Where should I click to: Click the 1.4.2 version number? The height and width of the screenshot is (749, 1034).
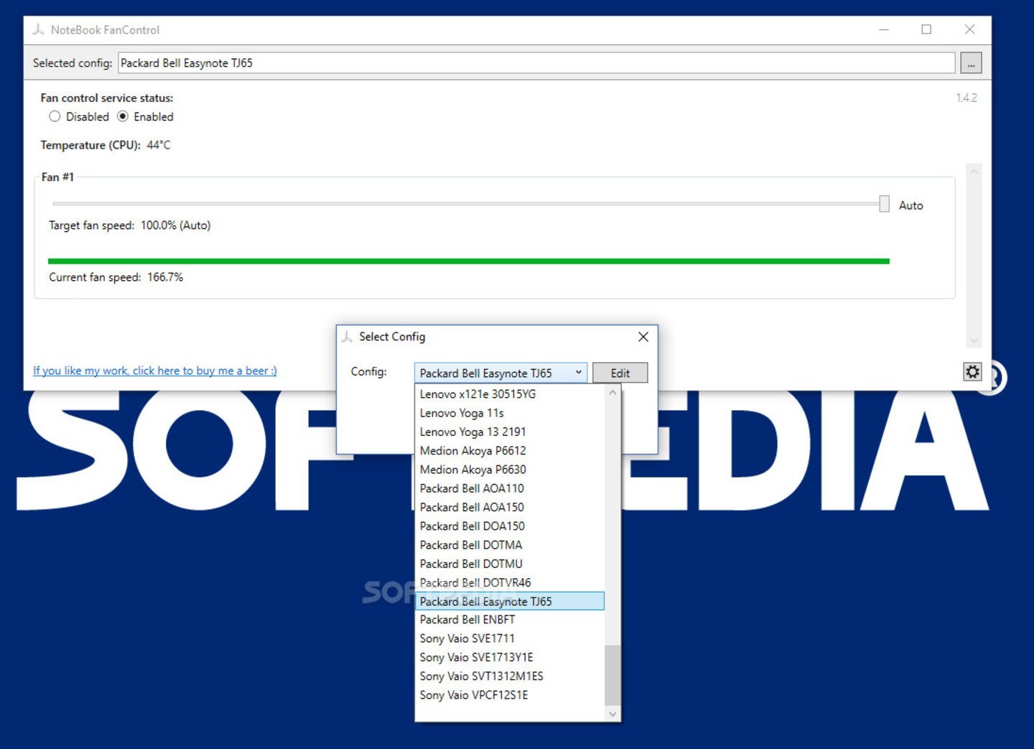pyautogui.click(x=966, y=98)
